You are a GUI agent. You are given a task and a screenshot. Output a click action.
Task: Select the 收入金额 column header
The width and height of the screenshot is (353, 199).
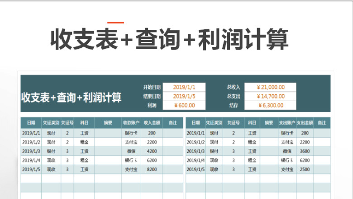[x=152, y=123]
